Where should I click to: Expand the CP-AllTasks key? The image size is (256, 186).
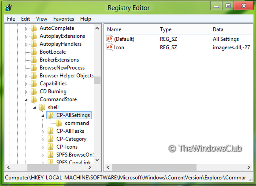(x=43, y=132)
